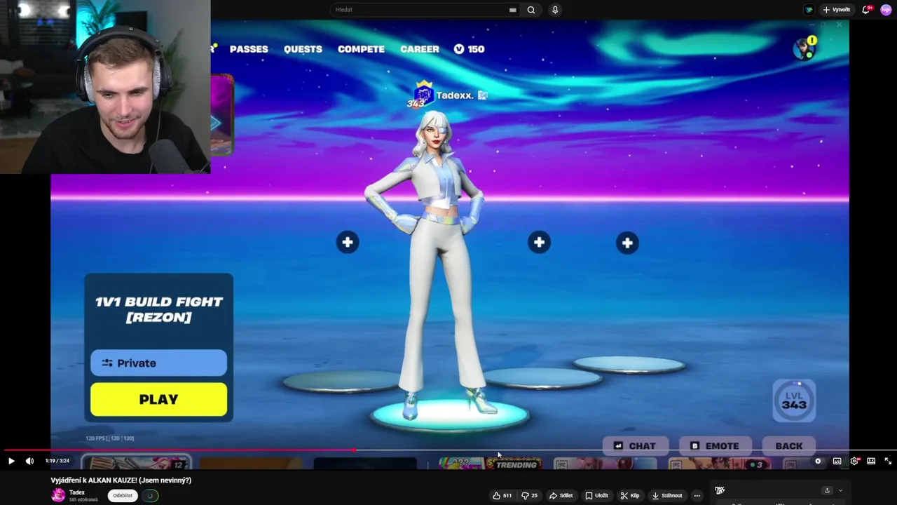Viewport: 897px width, 505px height.
Task: Open the Vytvořit create button
Action: 837,10
